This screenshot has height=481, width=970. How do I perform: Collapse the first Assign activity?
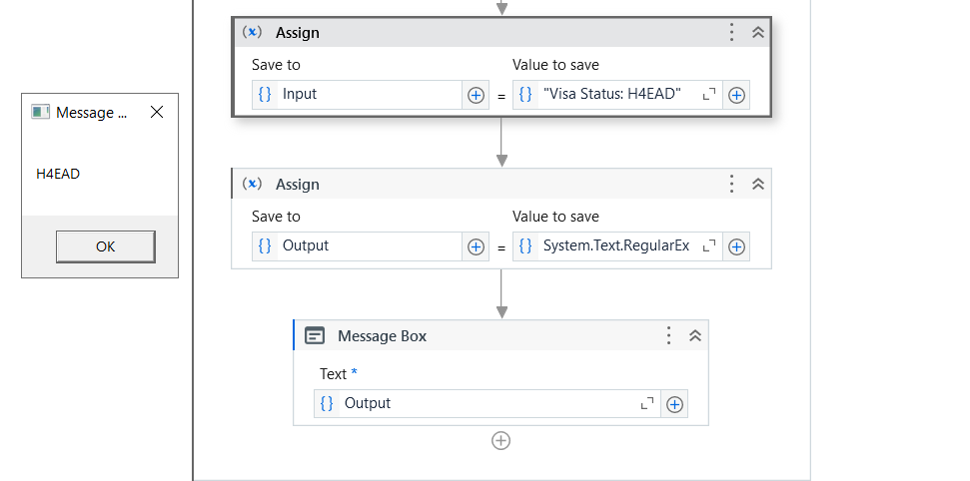(758, 32)
